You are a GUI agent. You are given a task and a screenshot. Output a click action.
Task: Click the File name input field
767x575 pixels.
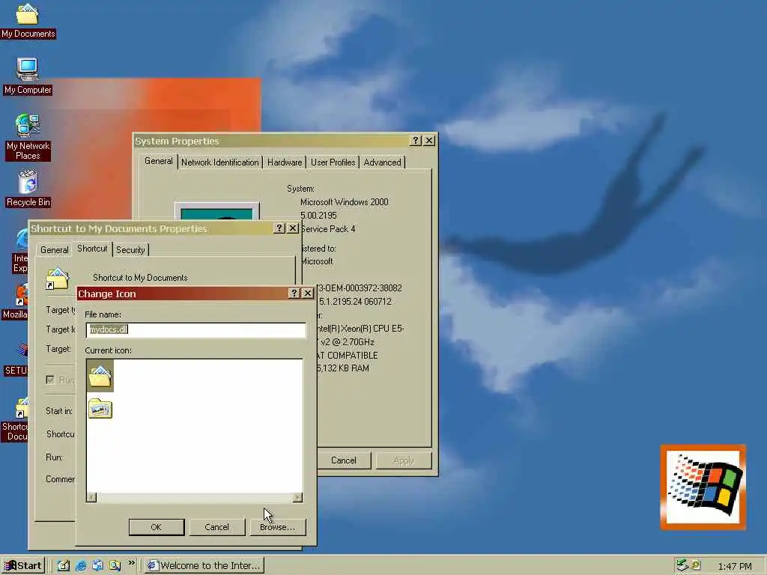[195, 329]
